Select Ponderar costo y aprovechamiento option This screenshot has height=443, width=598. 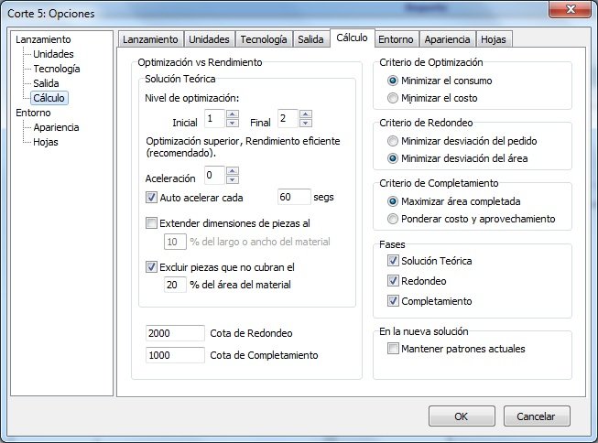[394, 219]
